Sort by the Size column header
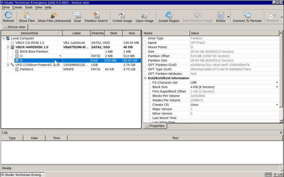Image resolution: width=284 pixels, height=177 pixels. [131, 33]
